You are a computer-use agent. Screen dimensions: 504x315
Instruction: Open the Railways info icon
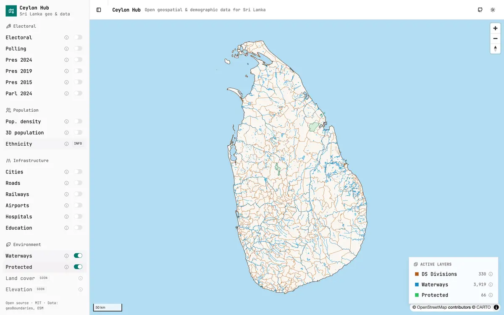[x=66, y=194]
